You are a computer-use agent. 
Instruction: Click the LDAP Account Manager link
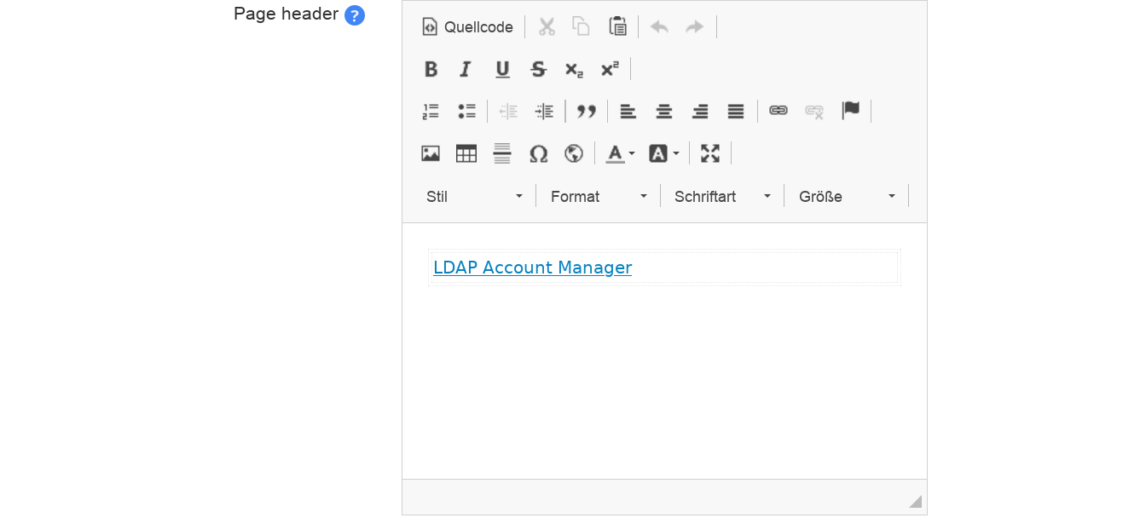532,268
